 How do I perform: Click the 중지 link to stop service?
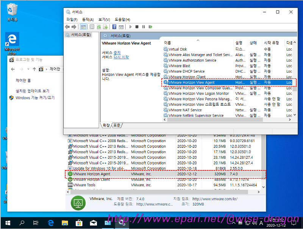click(x=117, y=53)
